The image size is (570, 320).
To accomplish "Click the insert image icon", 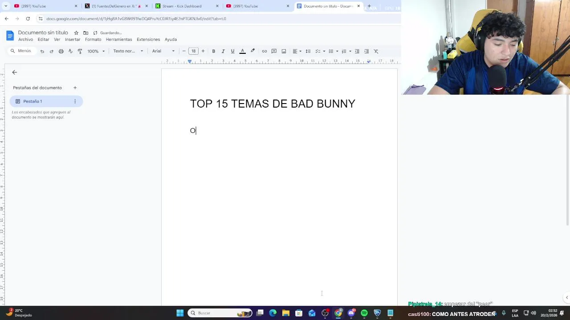I will pyautogui.click(x=284, y=51).
